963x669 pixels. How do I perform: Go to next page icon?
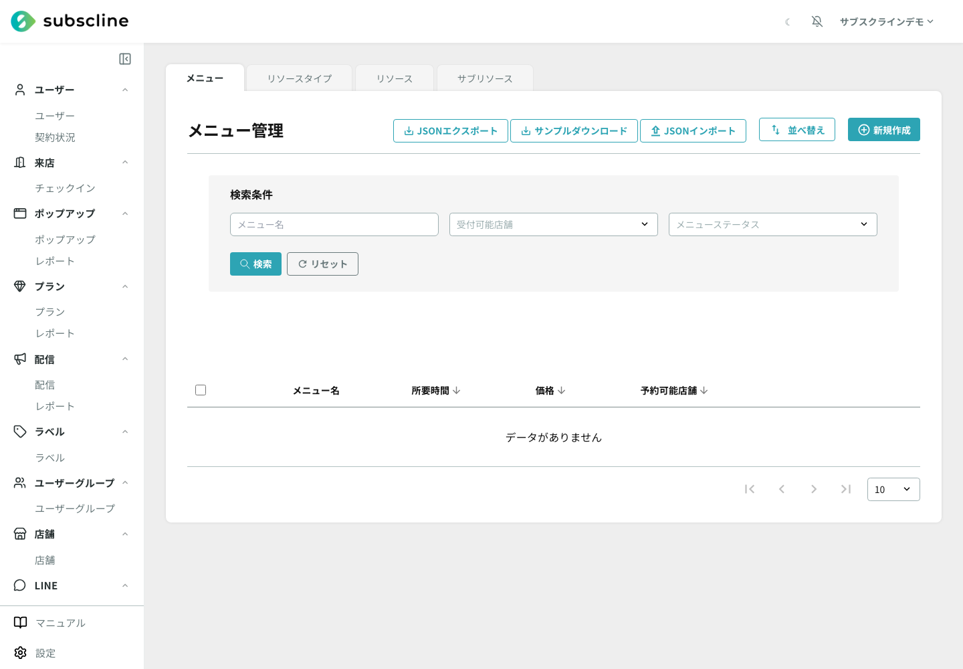coord(814,489)
